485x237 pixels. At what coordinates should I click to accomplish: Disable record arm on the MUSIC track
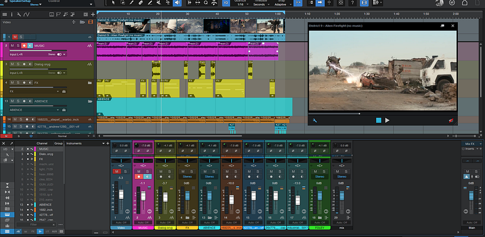24,46
